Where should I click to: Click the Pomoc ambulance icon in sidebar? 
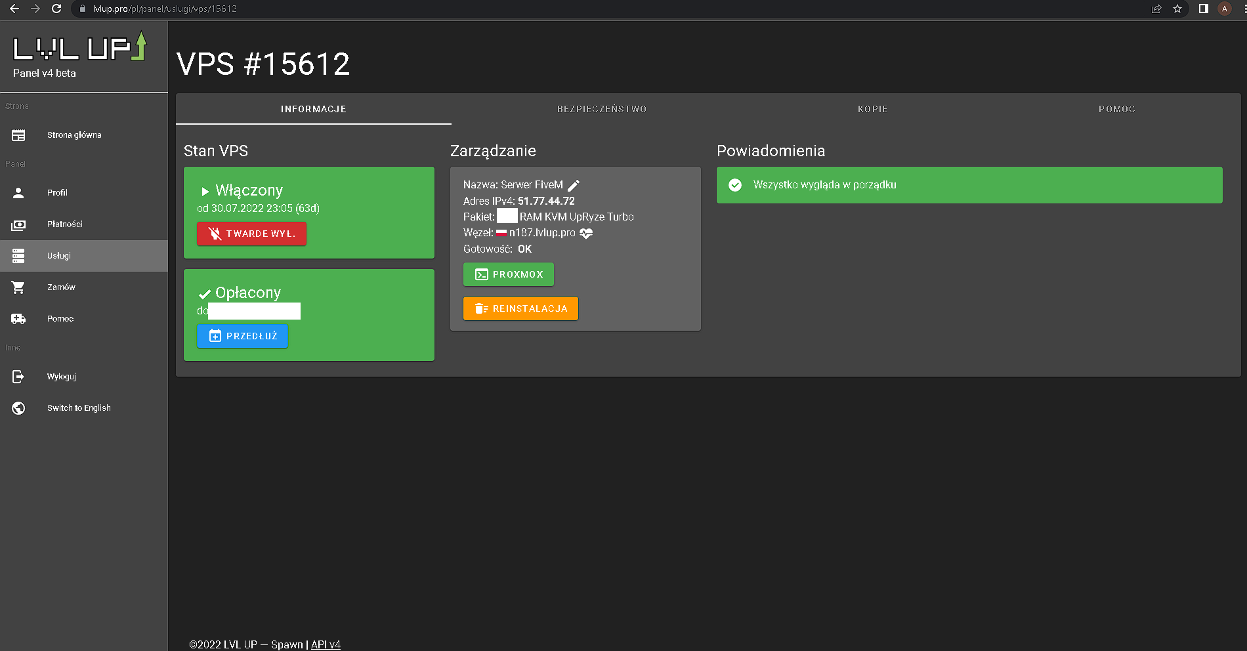(18, 319)
